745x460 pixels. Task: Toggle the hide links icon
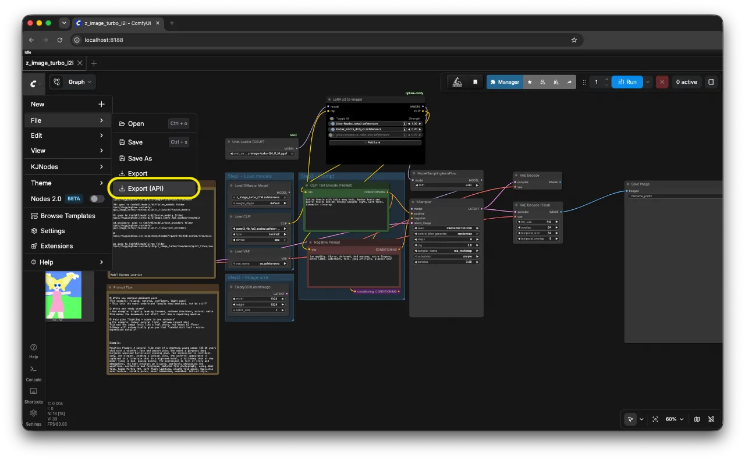click(711, 419)
